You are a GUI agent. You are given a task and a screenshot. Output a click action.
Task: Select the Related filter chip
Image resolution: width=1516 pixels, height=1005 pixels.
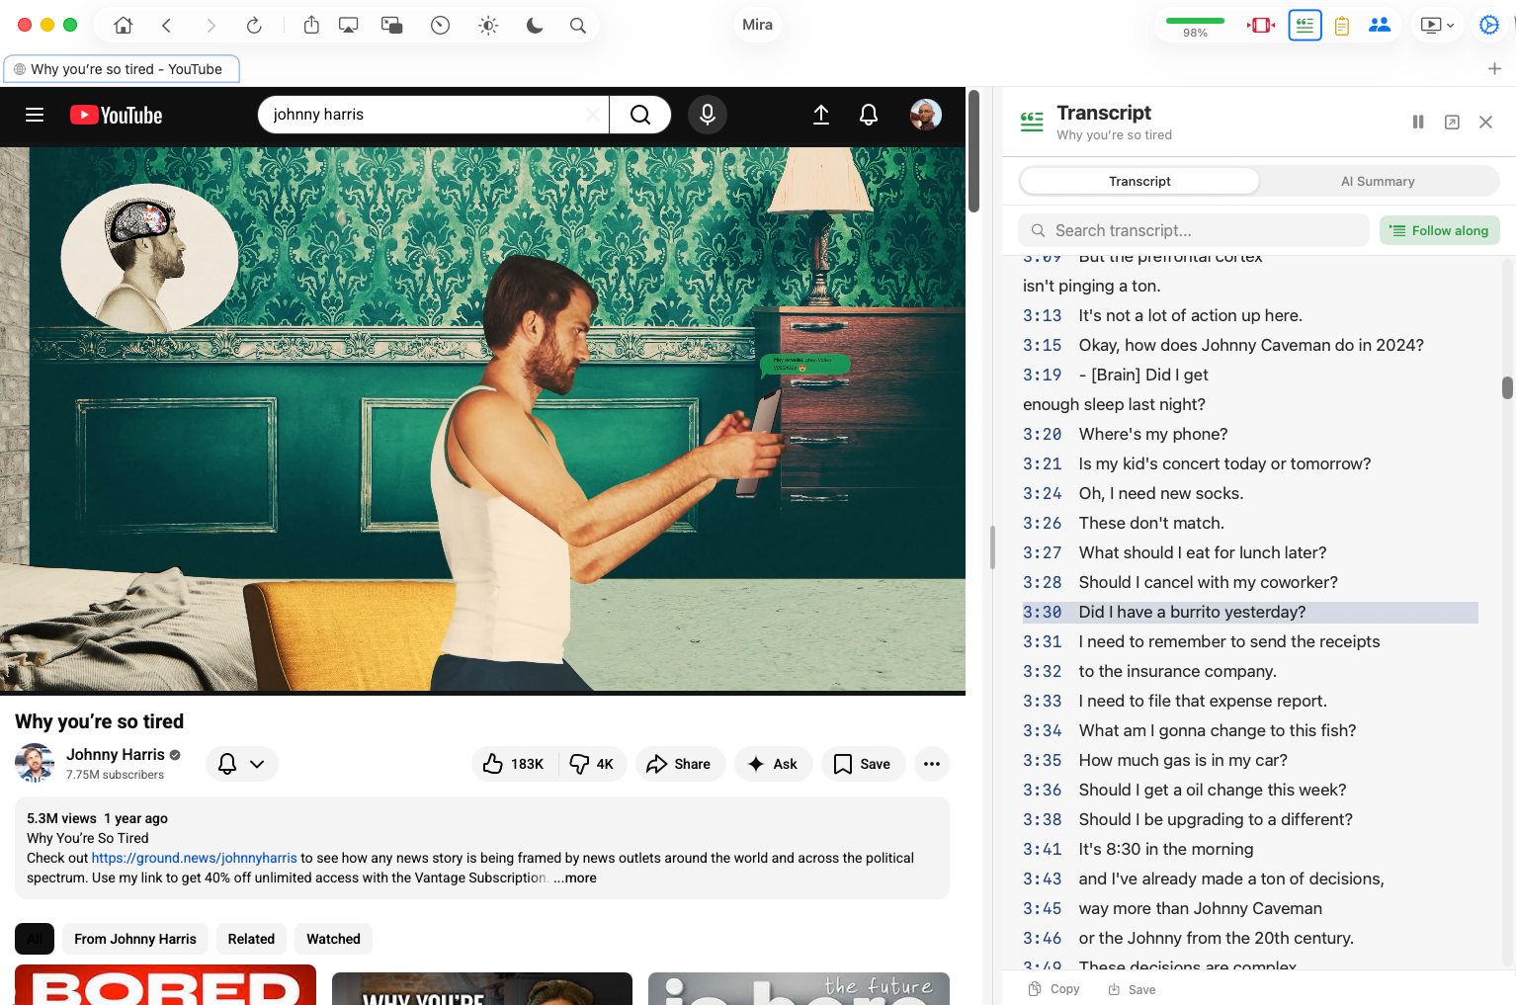click(x=251, y=939)
